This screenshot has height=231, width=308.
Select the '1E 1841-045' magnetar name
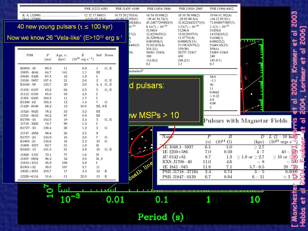point(175,167)
